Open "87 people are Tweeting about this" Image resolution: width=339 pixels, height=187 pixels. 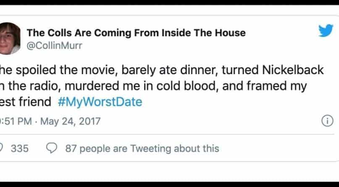[142, 148]
